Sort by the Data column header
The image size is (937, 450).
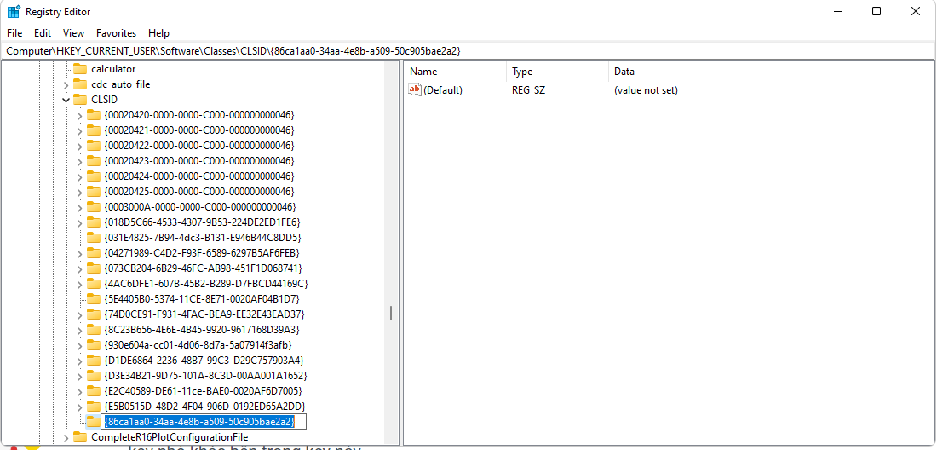coord(732,72)
